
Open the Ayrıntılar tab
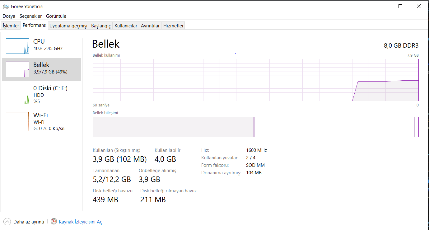point(150,26)
